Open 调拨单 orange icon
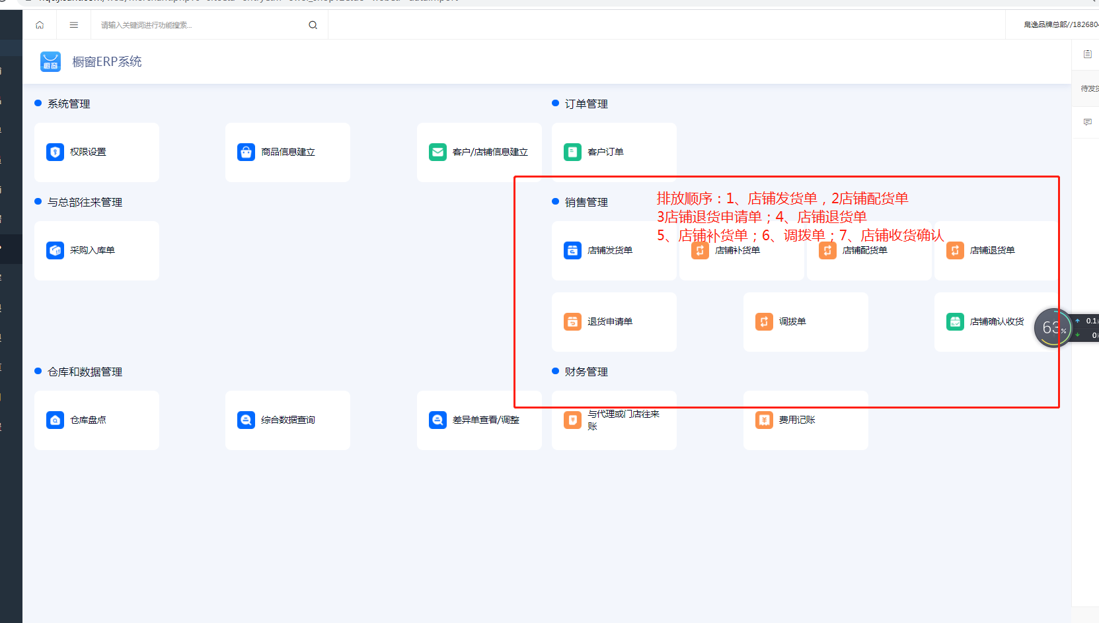The image size is (1099, 623). point(764,322)
